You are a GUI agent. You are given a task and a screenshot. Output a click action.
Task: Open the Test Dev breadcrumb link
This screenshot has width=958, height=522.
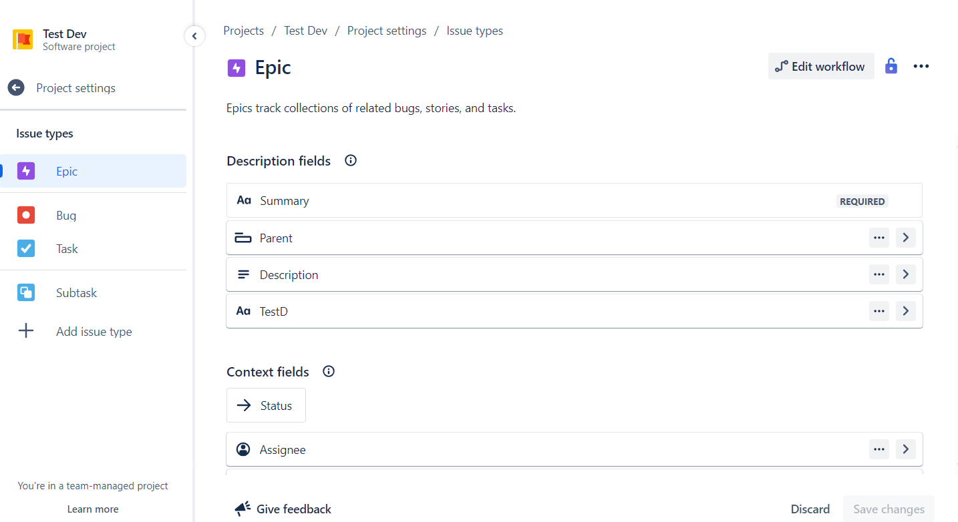[x=305, y=30]
